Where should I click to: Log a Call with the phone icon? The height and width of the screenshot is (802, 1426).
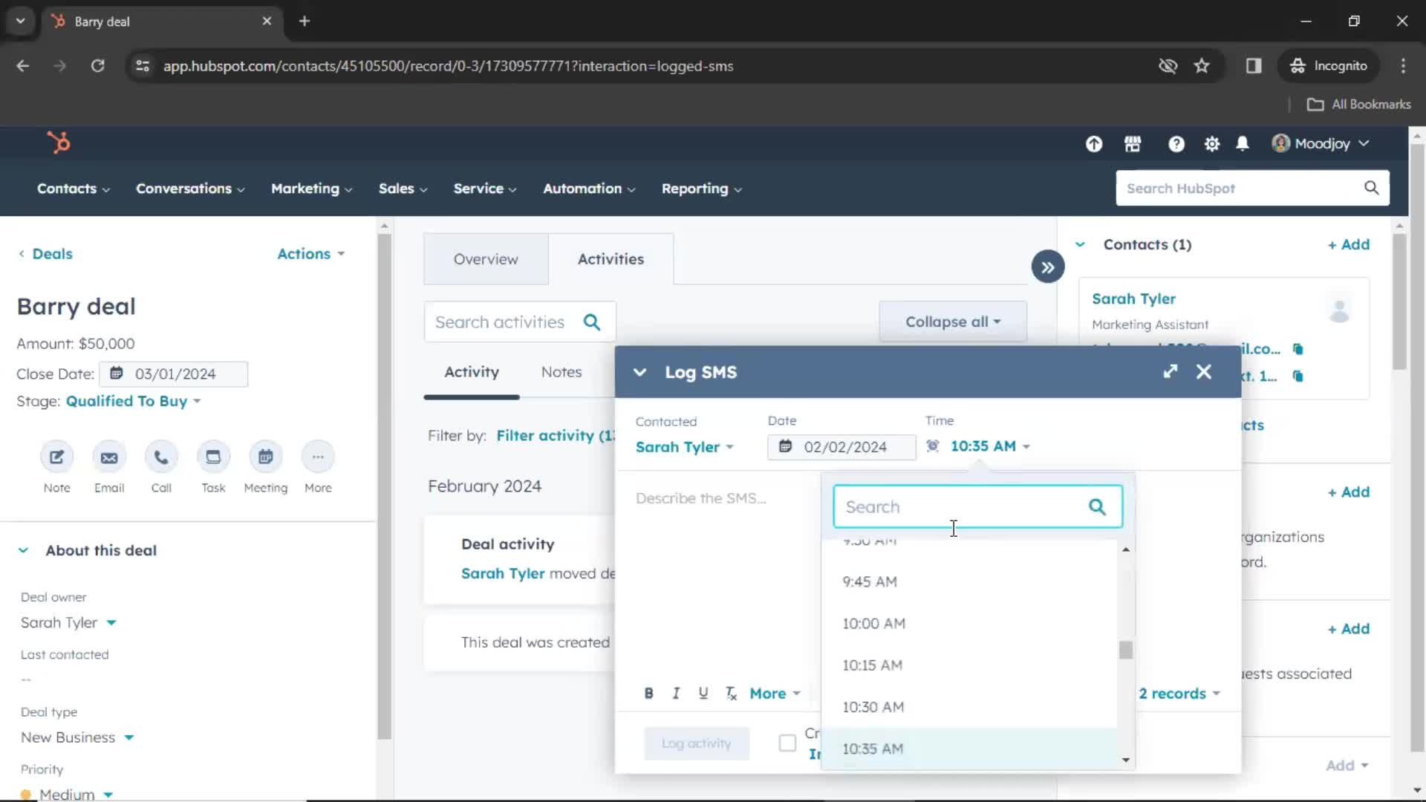tap(161, 457)
